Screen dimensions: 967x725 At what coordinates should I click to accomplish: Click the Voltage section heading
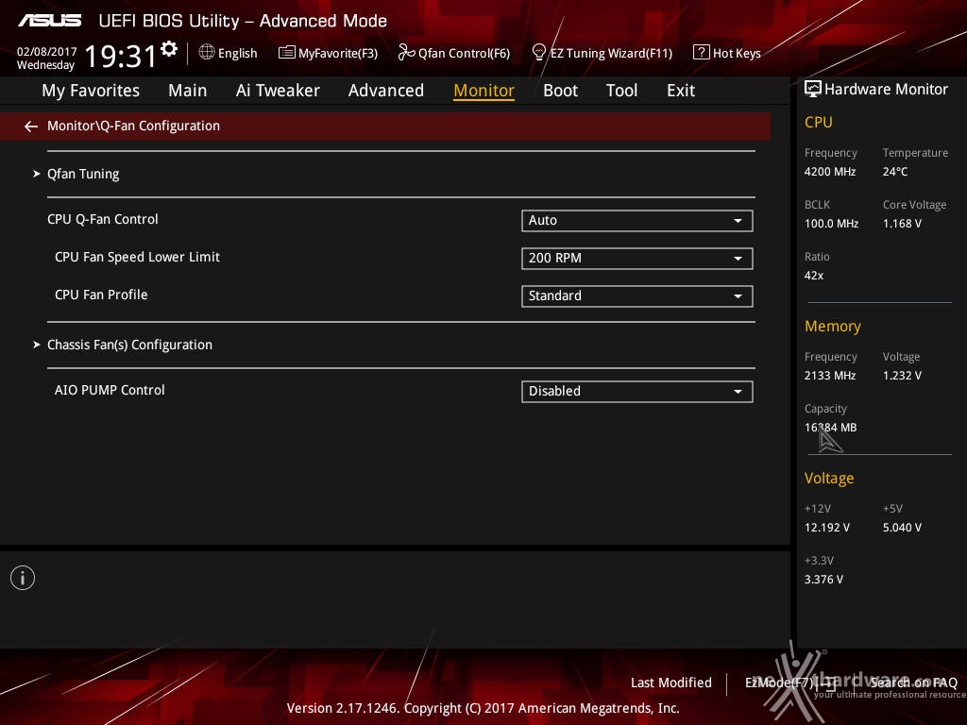coord(829,479)
